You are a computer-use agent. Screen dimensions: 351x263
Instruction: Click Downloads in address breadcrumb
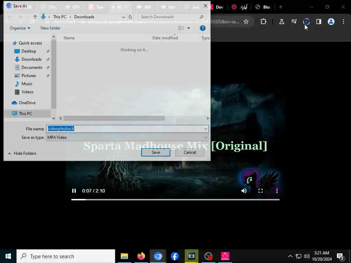[x=84, y=17]
